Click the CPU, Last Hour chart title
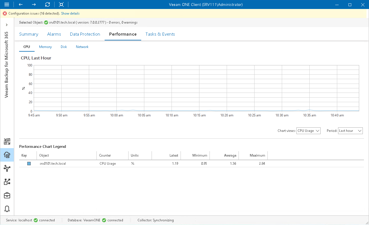369x225 pixels. 36,58
